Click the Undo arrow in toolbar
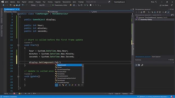Screen dimensions: 175x98 click(x=23, y=5)
